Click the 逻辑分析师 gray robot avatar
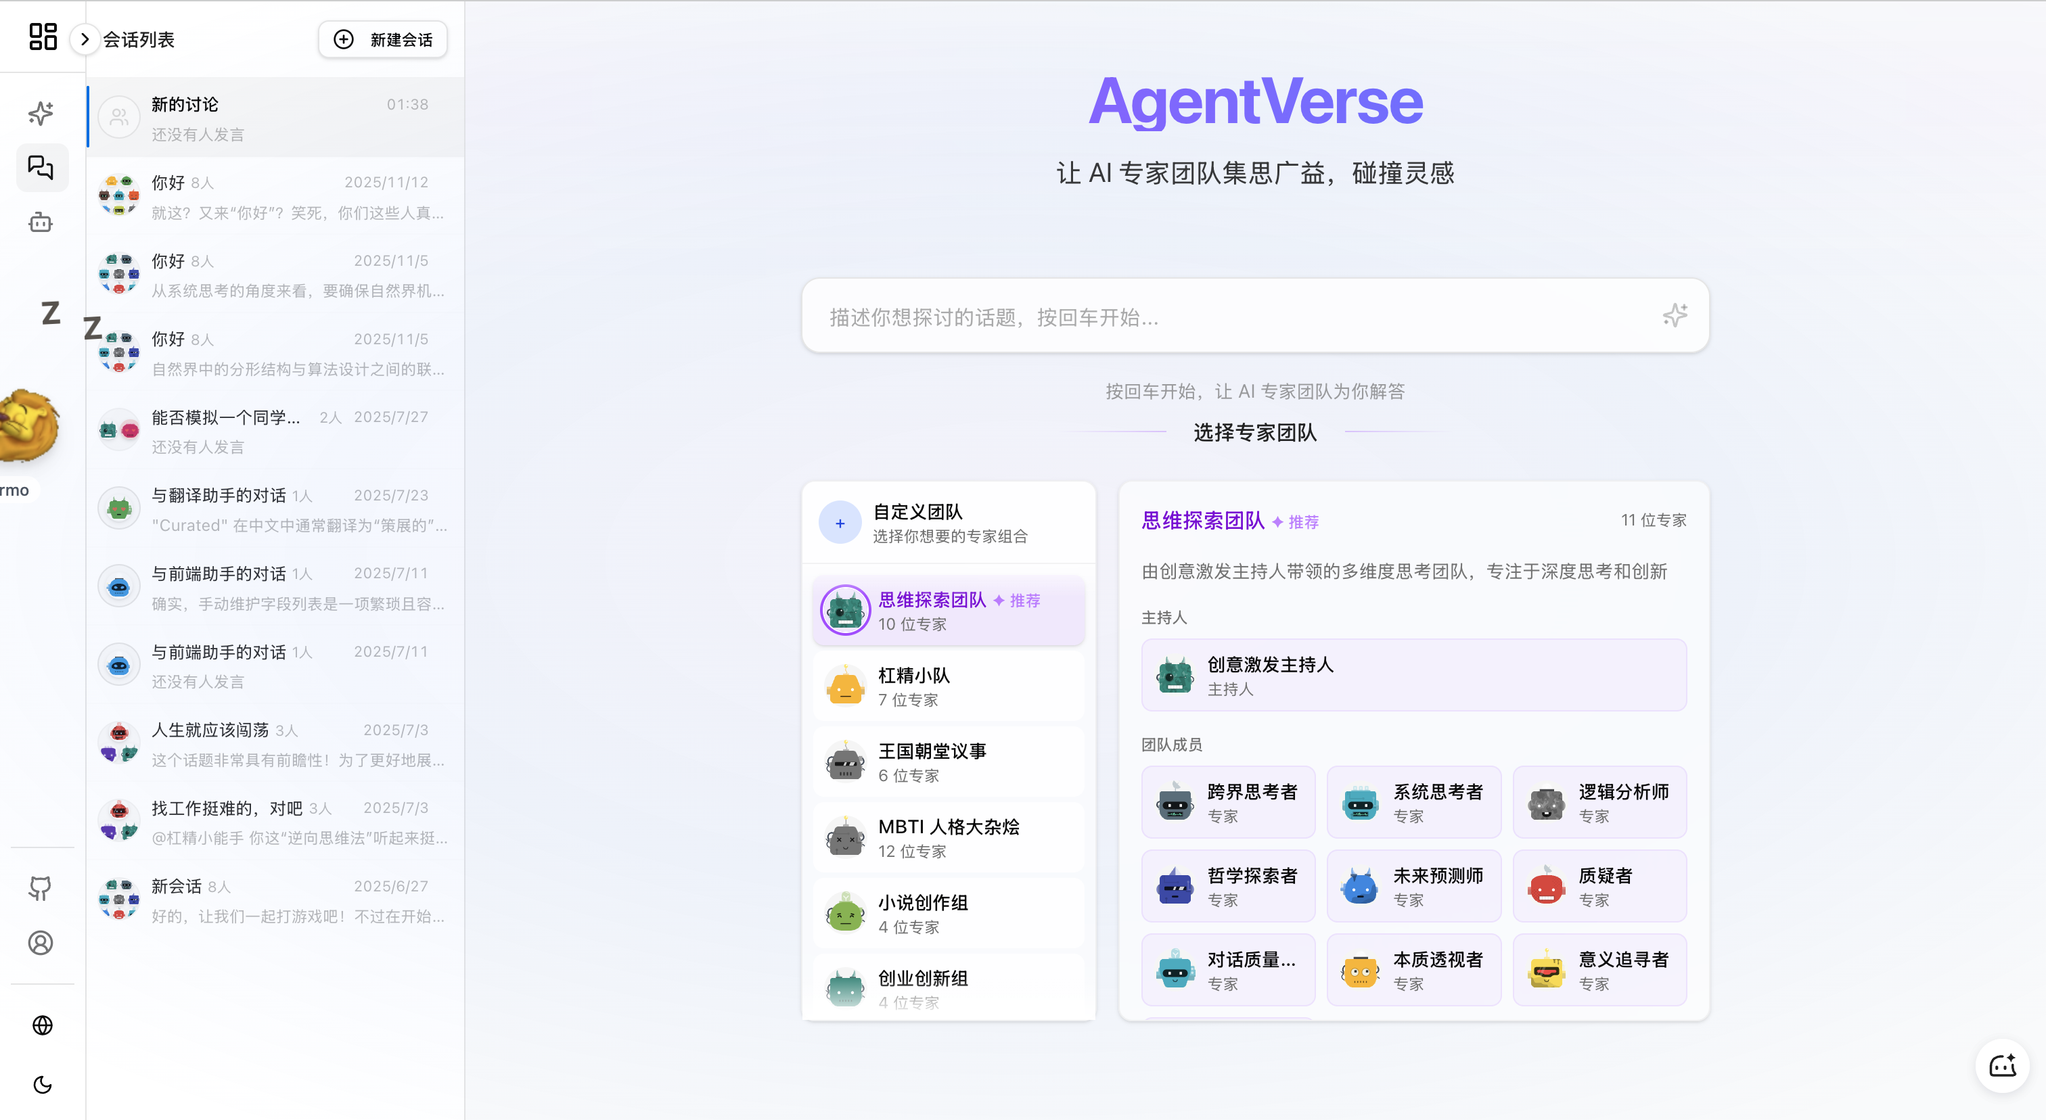Screen dimensions: 2046x1120 pyautogui.click(x=1545, y=801)
